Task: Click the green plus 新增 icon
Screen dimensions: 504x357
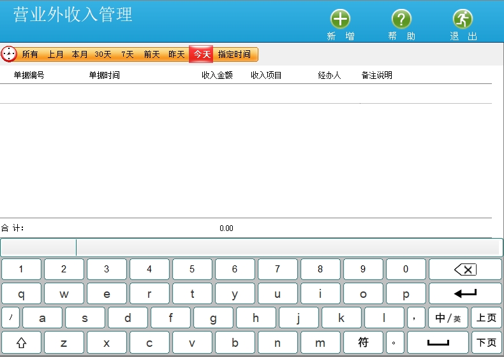Action: (340, 20)
